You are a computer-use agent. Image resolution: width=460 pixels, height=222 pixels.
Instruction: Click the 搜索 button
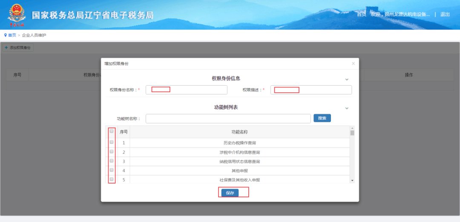coord(322,118)
